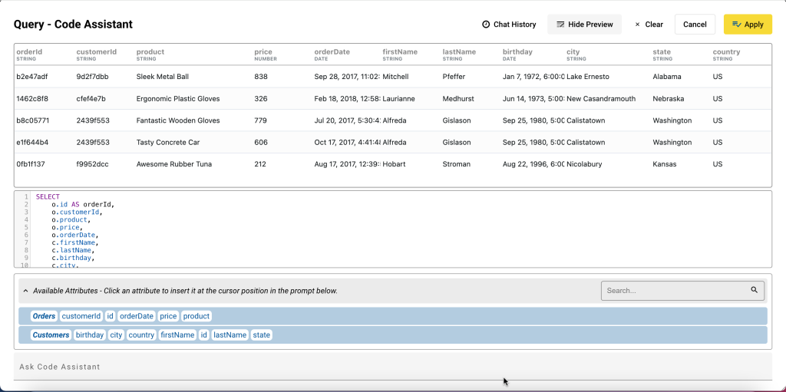Insert the customerId attribute from Orders
Screen dimensions: 786x392
tap(81, 316)
